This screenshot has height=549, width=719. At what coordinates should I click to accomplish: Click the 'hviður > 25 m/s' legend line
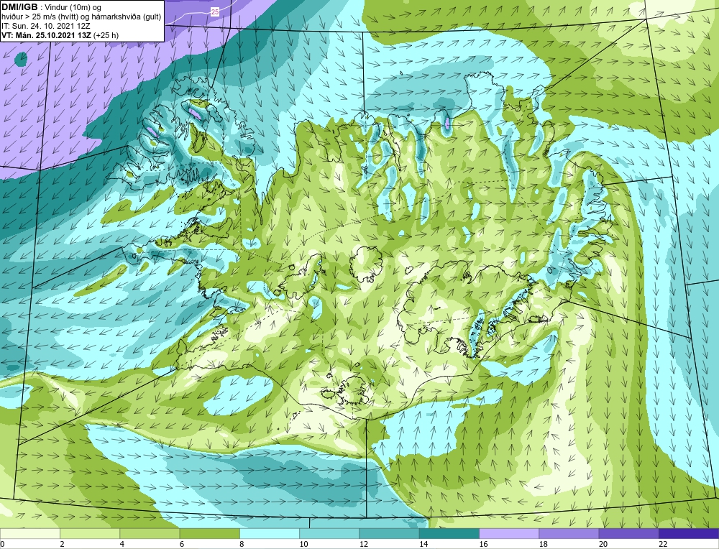[81, 17]
